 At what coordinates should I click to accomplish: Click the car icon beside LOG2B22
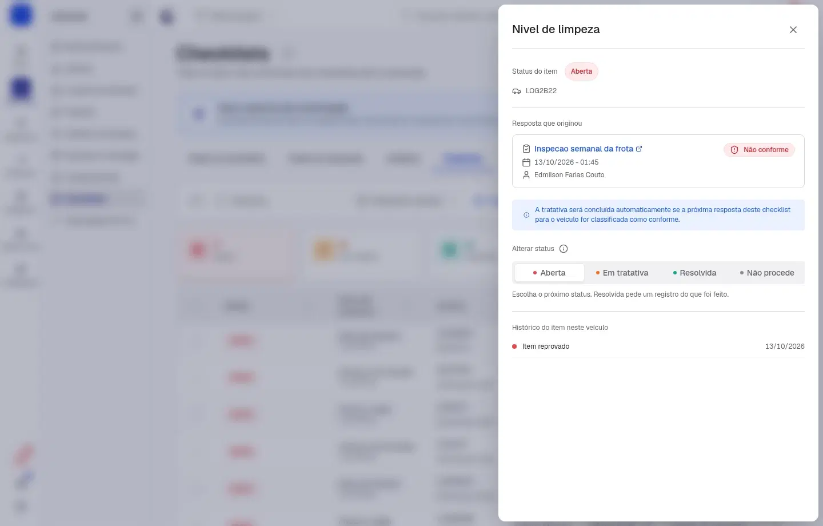517,91
